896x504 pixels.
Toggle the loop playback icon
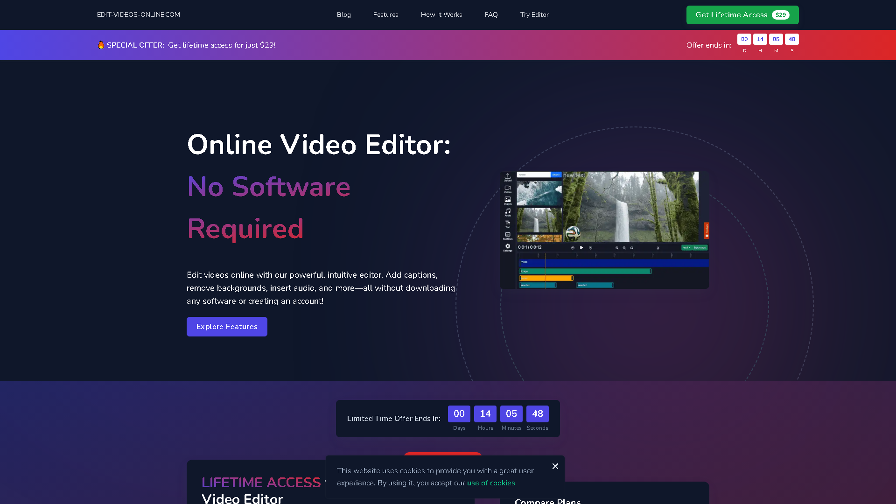point(631,248)
